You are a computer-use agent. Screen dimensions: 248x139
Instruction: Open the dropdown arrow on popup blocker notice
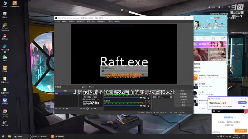(x=242, y=99)
